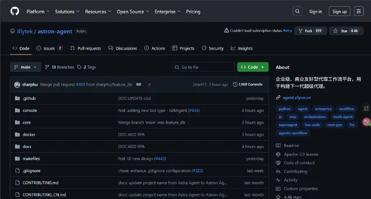Open the iflytek owner link

[x=25, y=31]
